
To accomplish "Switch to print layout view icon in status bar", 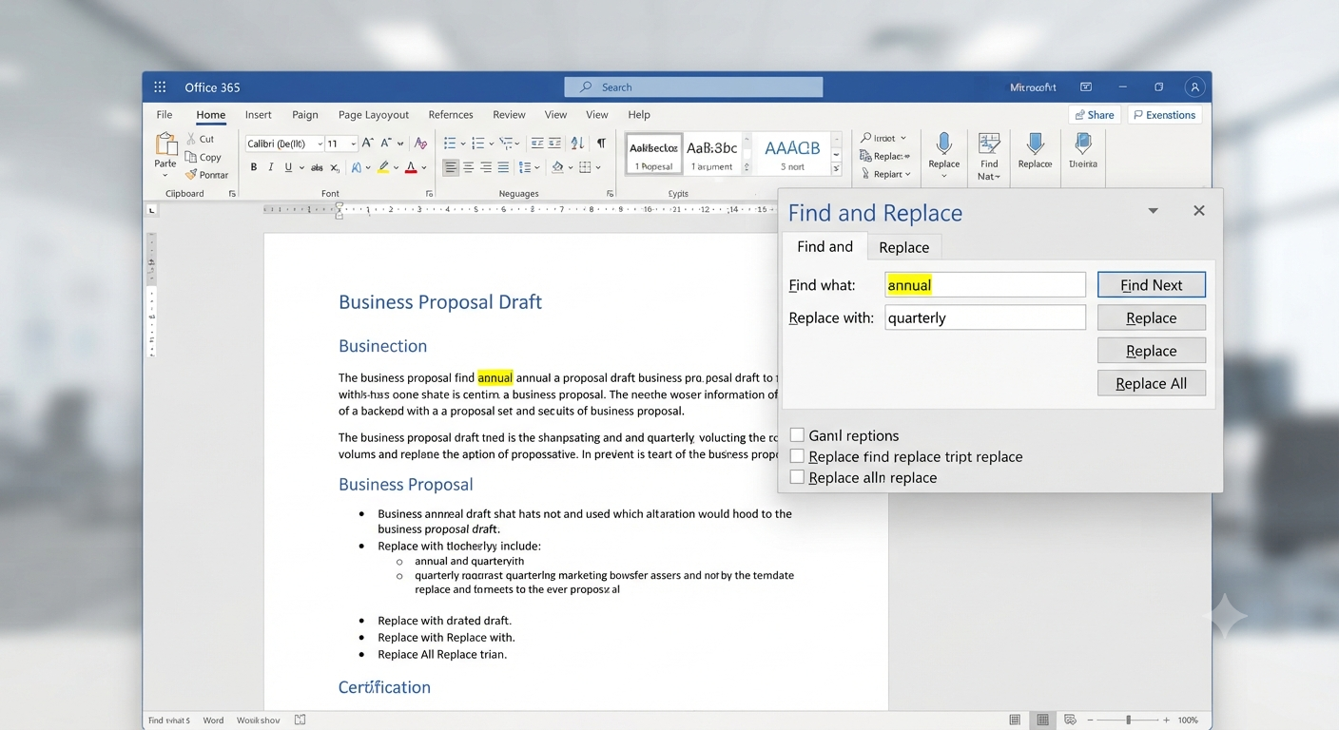I will [1043, 720].
